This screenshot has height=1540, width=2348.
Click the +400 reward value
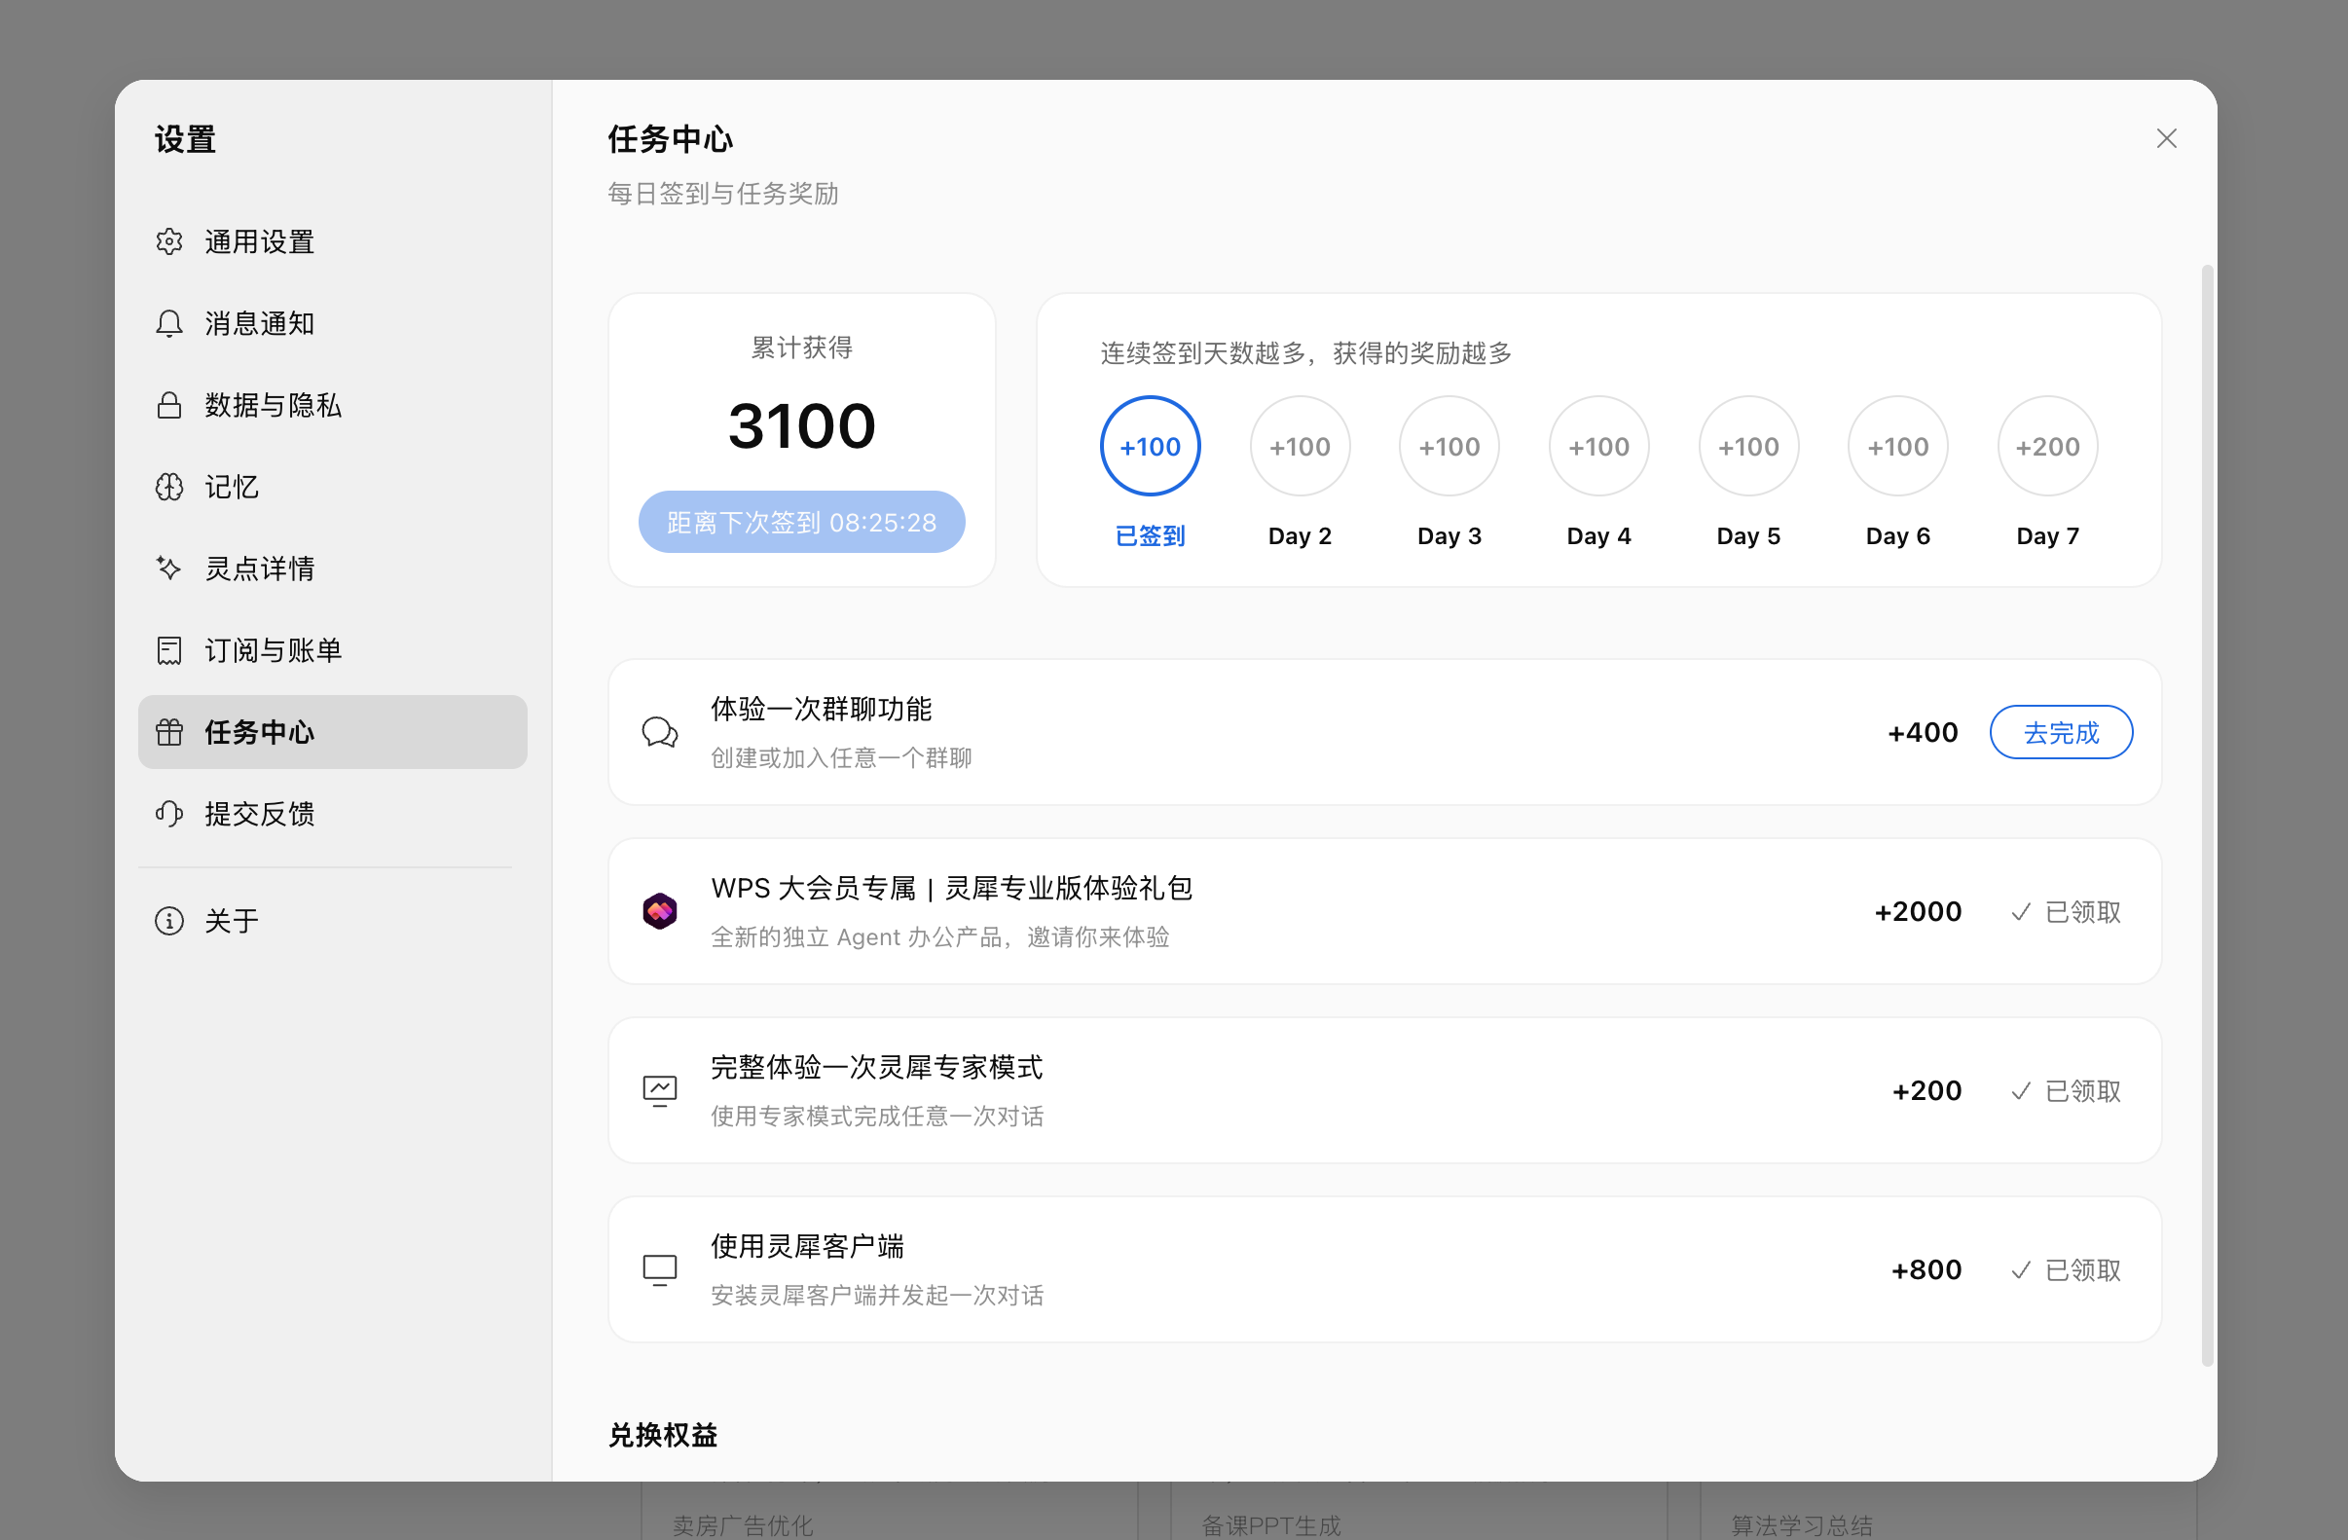click(x=1923, y=733)
